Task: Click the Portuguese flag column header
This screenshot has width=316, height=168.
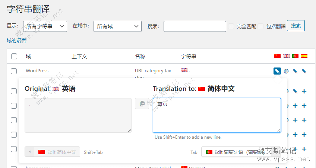Action: [295, 56]
